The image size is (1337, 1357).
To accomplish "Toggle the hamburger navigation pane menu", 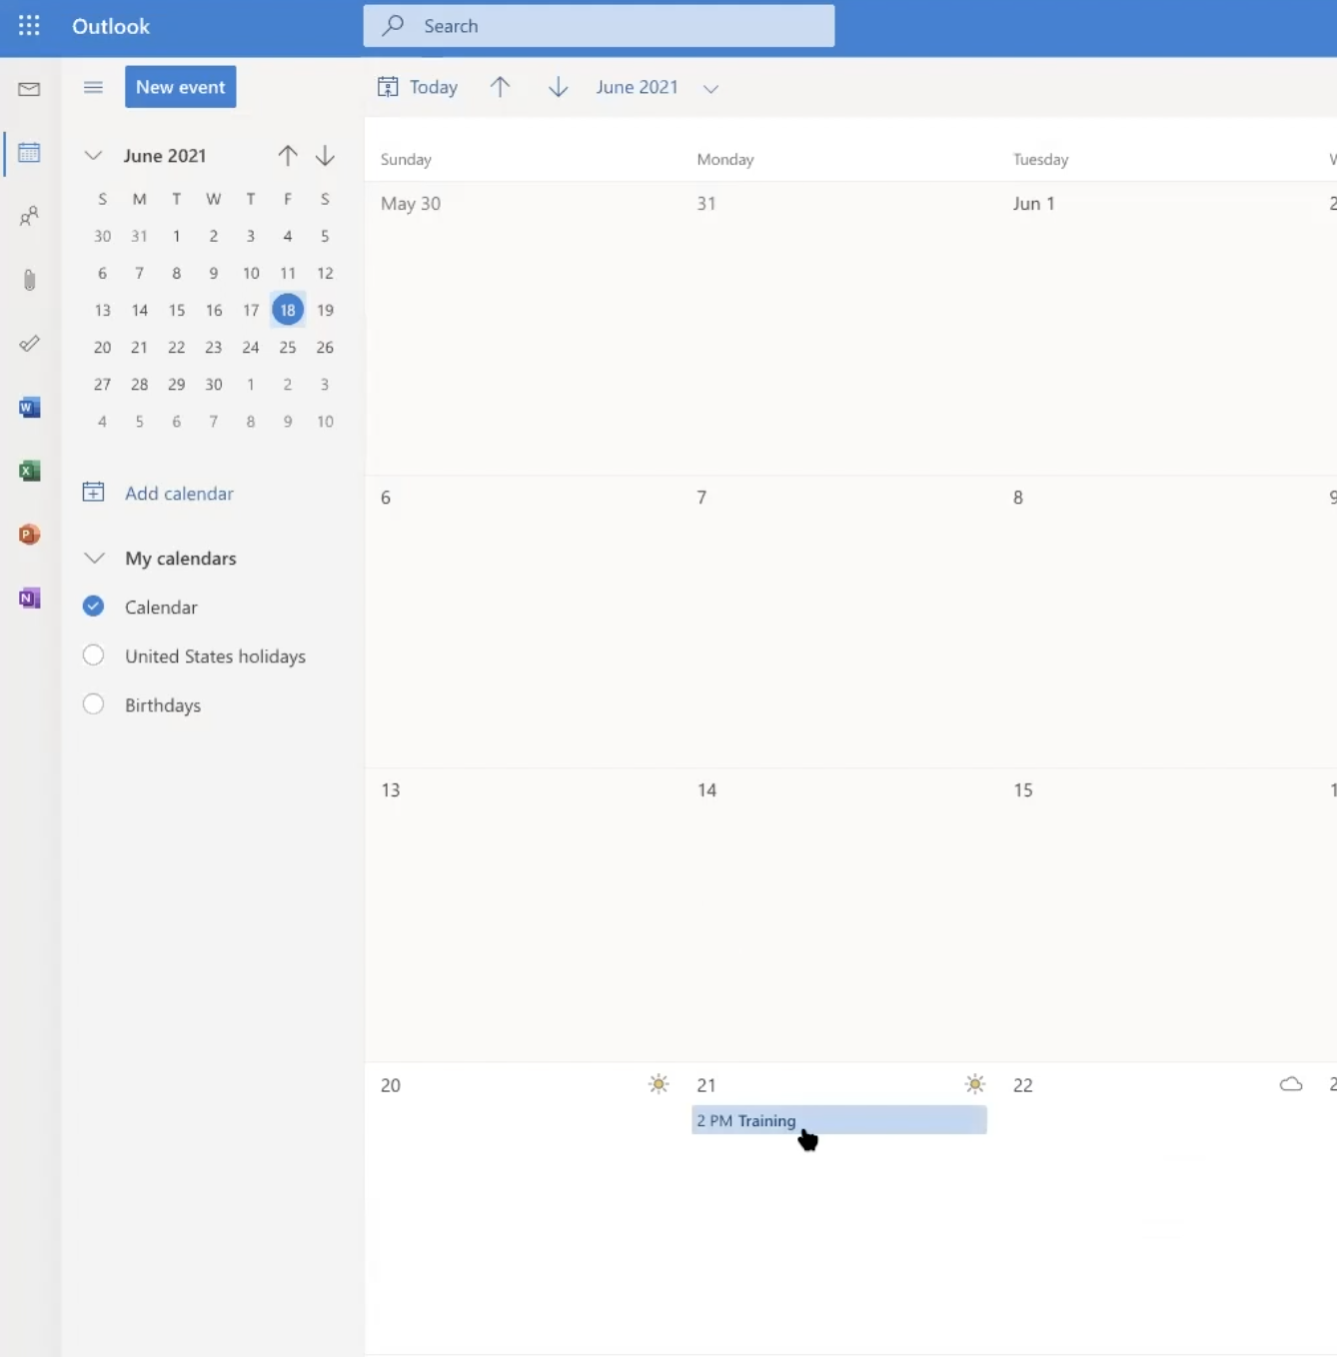I will click(x=93, y=88).
